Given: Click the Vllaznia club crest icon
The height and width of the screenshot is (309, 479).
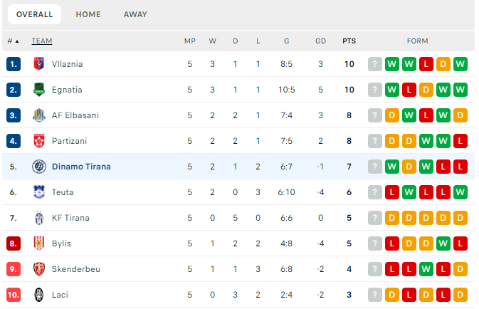Looking at the screenshot, I should [x=39, y=64].
